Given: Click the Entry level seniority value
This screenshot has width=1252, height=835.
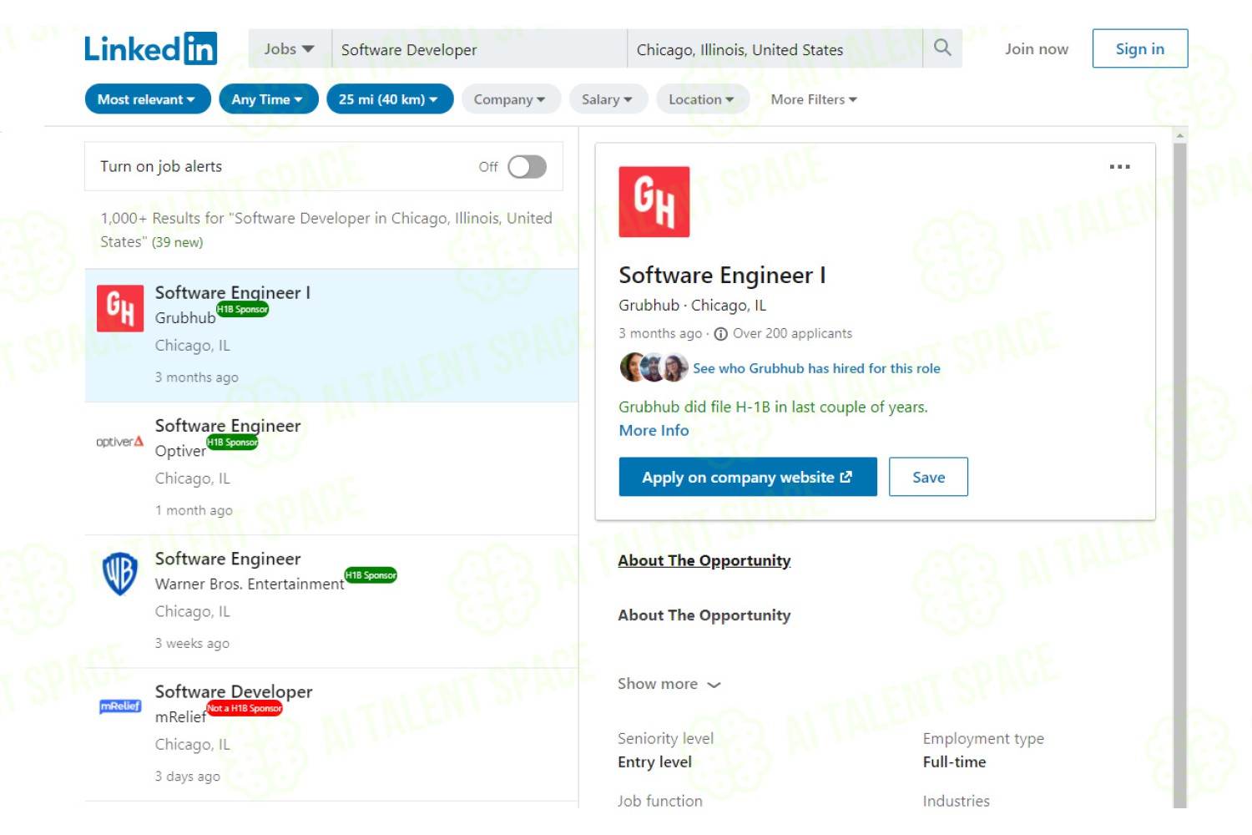Looking at the screenshot, I should 654,762.
